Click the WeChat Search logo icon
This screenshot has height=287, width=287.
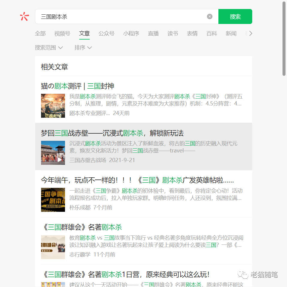tap(24, 16)
